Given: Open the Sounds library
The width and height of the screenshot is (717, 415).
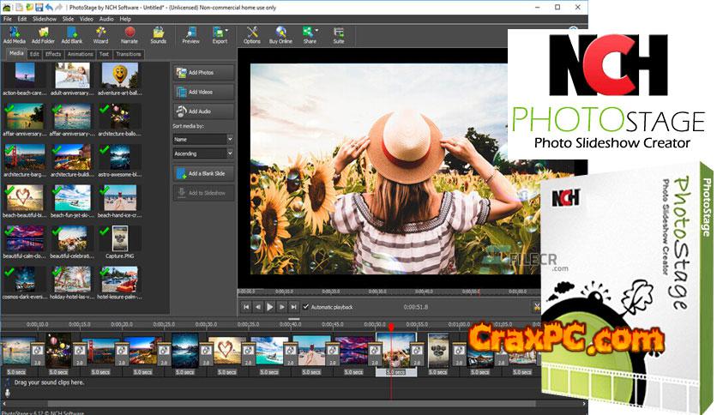Looking at the screenshot, I should point(159,33).
